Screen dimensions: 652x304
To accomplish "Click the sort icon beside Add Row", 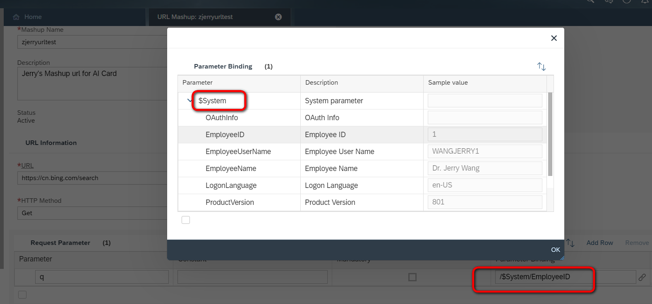I will pos(570,243).
